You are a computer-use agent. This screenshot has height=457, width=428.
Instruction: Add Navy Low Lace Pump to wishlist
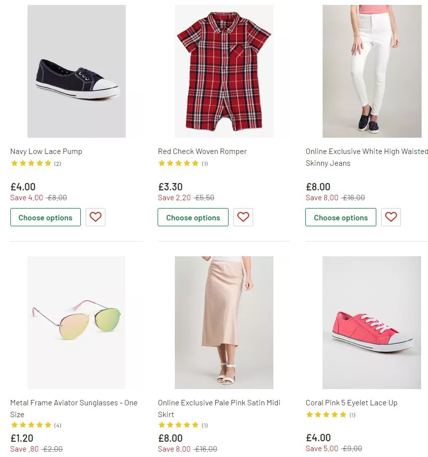coord(96,217)
